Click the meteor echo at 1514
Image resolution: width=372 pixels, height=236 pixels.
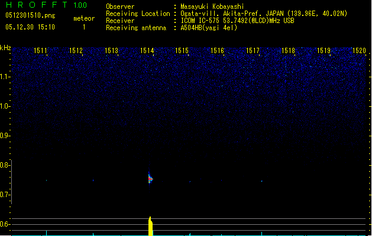tap(150, 178)
